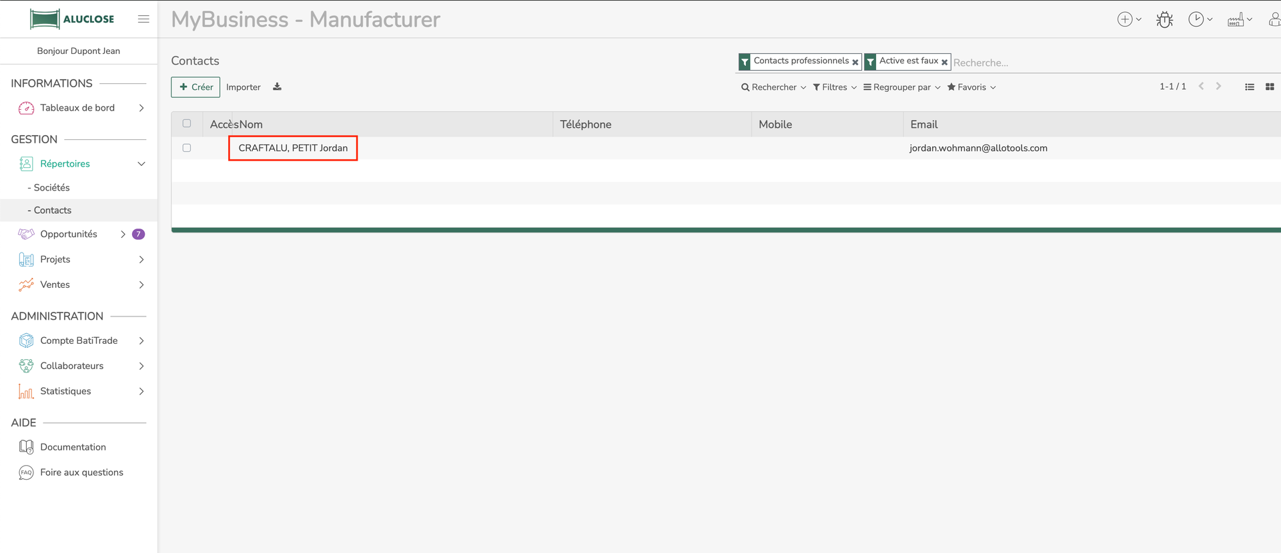The width and height of the screenshot is (1281, 553).
Task: Toggle the select-all header checkbox
Action: pos(187,124)
